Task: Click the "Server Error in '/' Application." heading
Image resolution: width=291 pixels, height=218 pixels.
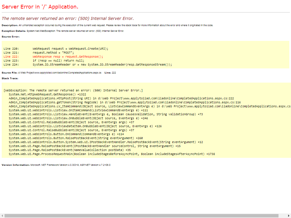Action: click(40, 7)
